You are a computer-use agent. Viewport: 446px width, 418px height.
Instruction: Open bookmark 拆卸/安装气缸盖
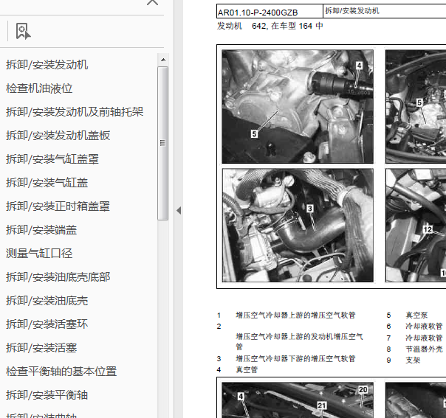(x=47, y=183)
